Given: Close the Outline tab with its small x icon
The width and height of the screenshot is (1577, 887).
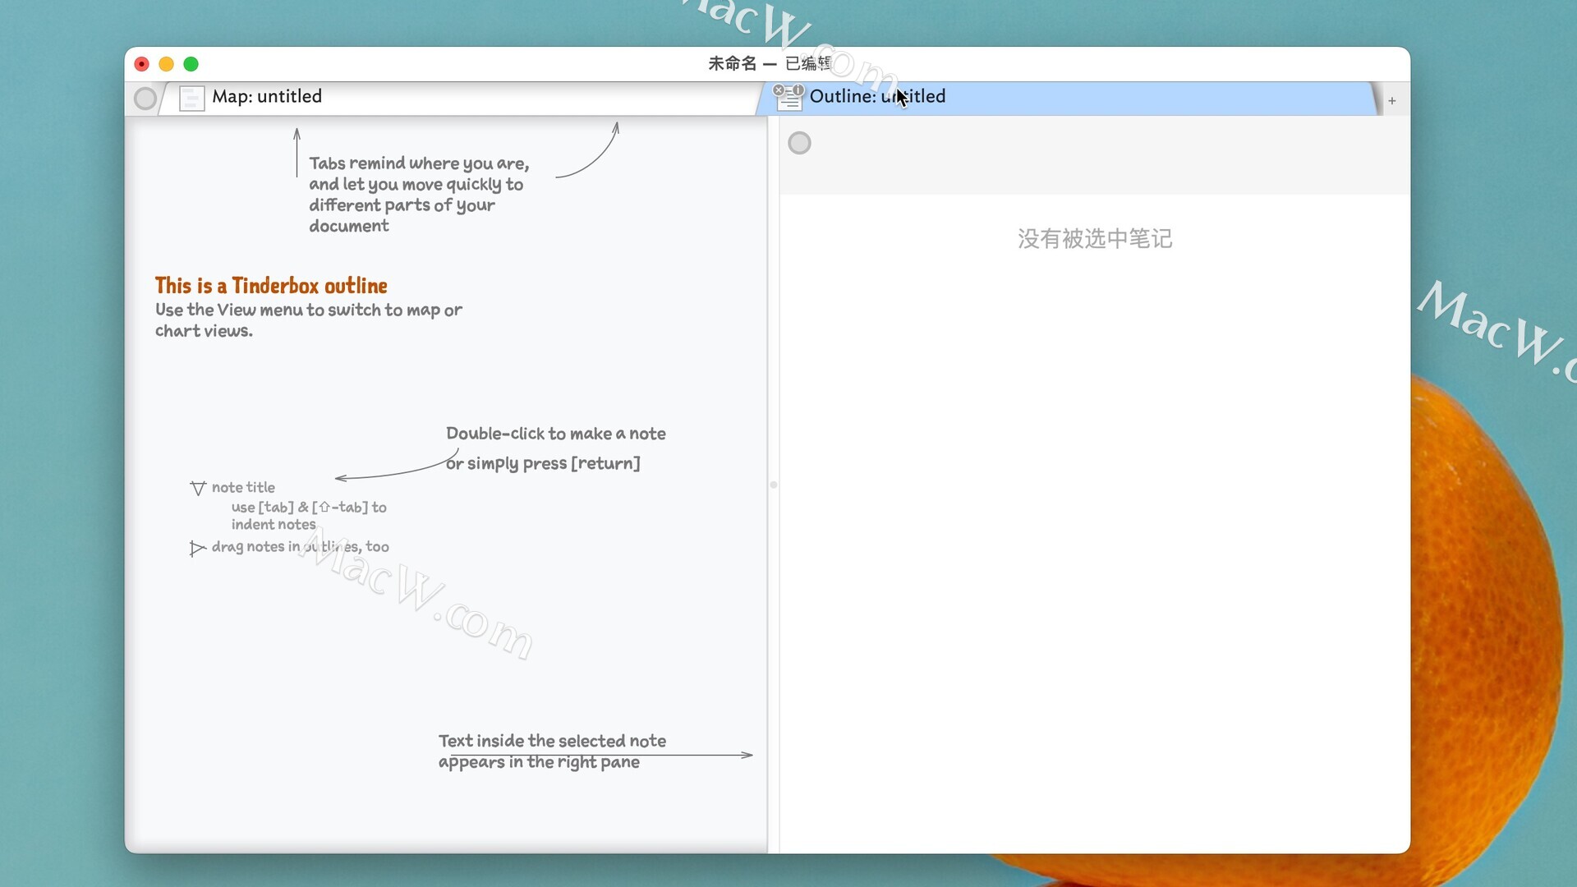Looking at the screenshot, I should [x=779, y=90].
